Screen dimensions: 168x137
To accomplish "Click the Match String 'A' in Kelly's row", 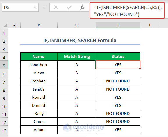I will (76, 113).
